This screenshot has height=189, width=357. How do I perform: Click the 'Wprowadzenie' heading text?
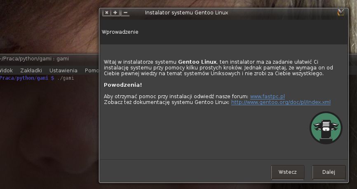(x=120, y=32)
